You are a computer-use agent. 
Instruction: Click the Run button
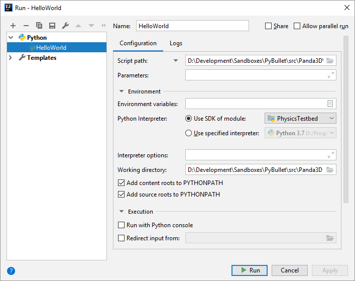(x=250, y=270)
